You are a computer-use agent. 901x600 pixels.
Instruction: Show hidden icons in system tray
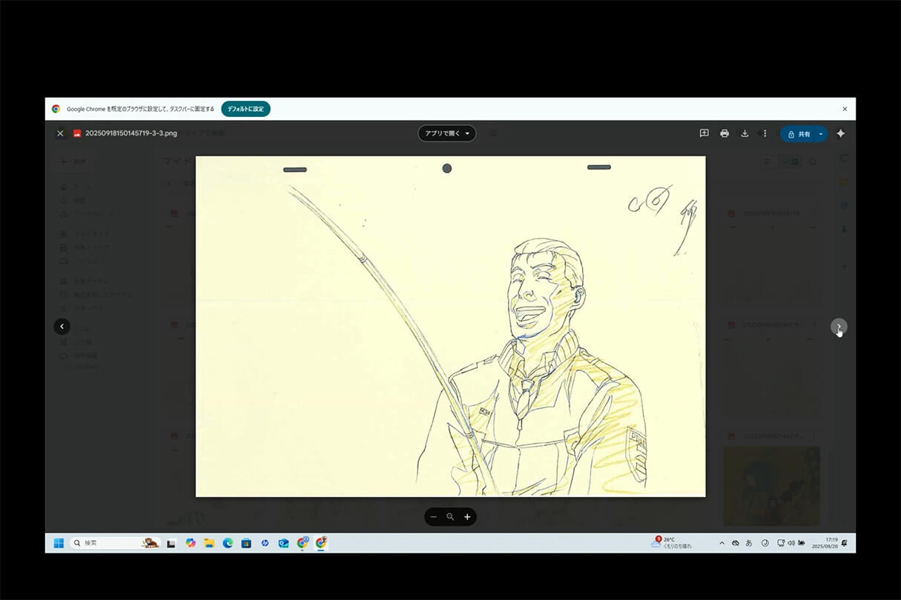[722, 543]
